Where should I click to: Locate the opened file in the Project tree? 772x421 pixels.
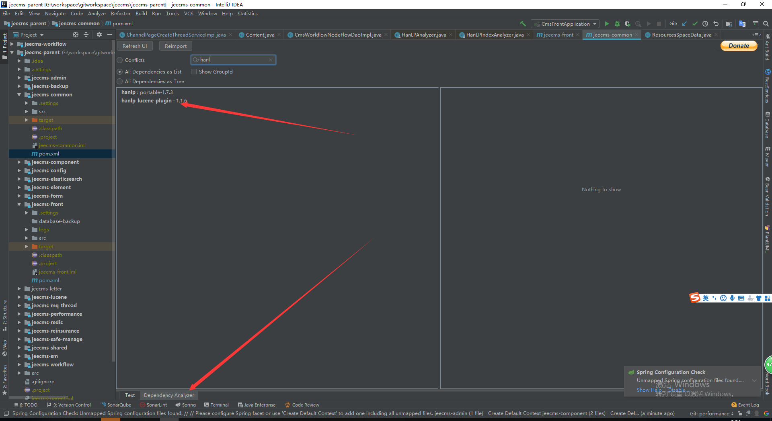(x=76, y=35)
